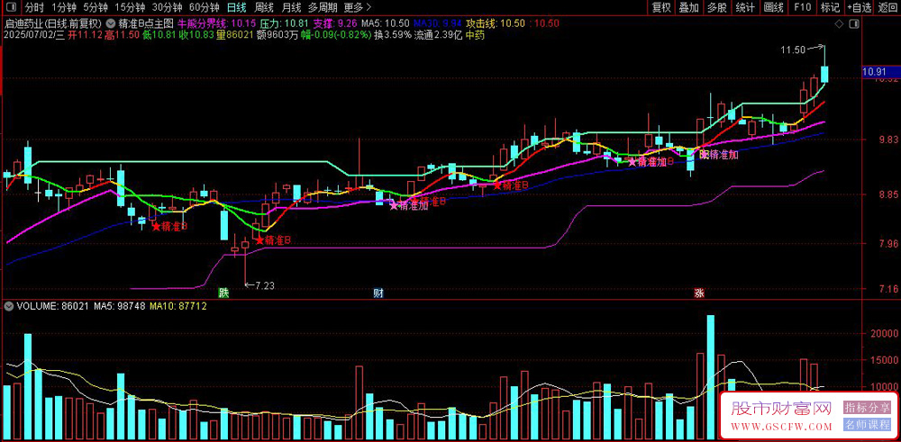Select the 5分钟 period tab
The height and width of the screenshot is (442, 901).
[95, 7]
